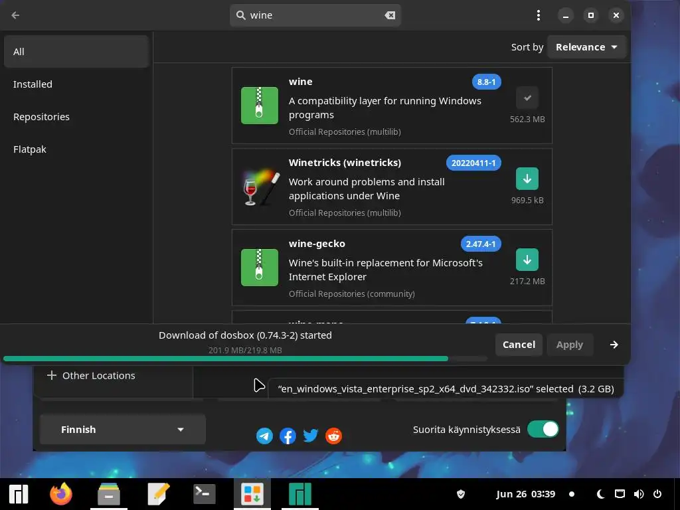Click the wine package zip icon

pos(260,106)
